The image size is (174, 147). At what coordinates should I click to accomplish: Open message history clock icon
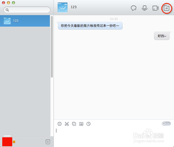point(88,124)
